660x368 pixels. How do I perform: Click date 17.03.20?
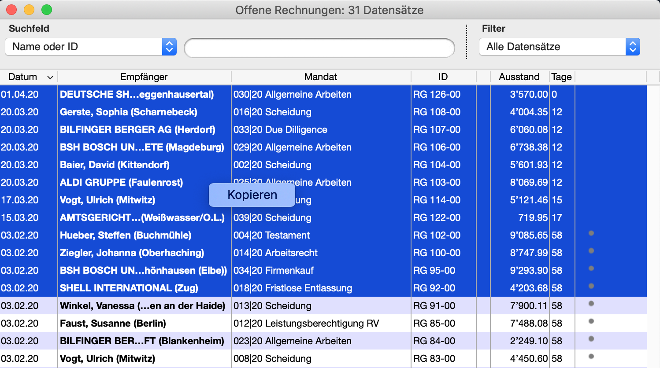(20, 200)
